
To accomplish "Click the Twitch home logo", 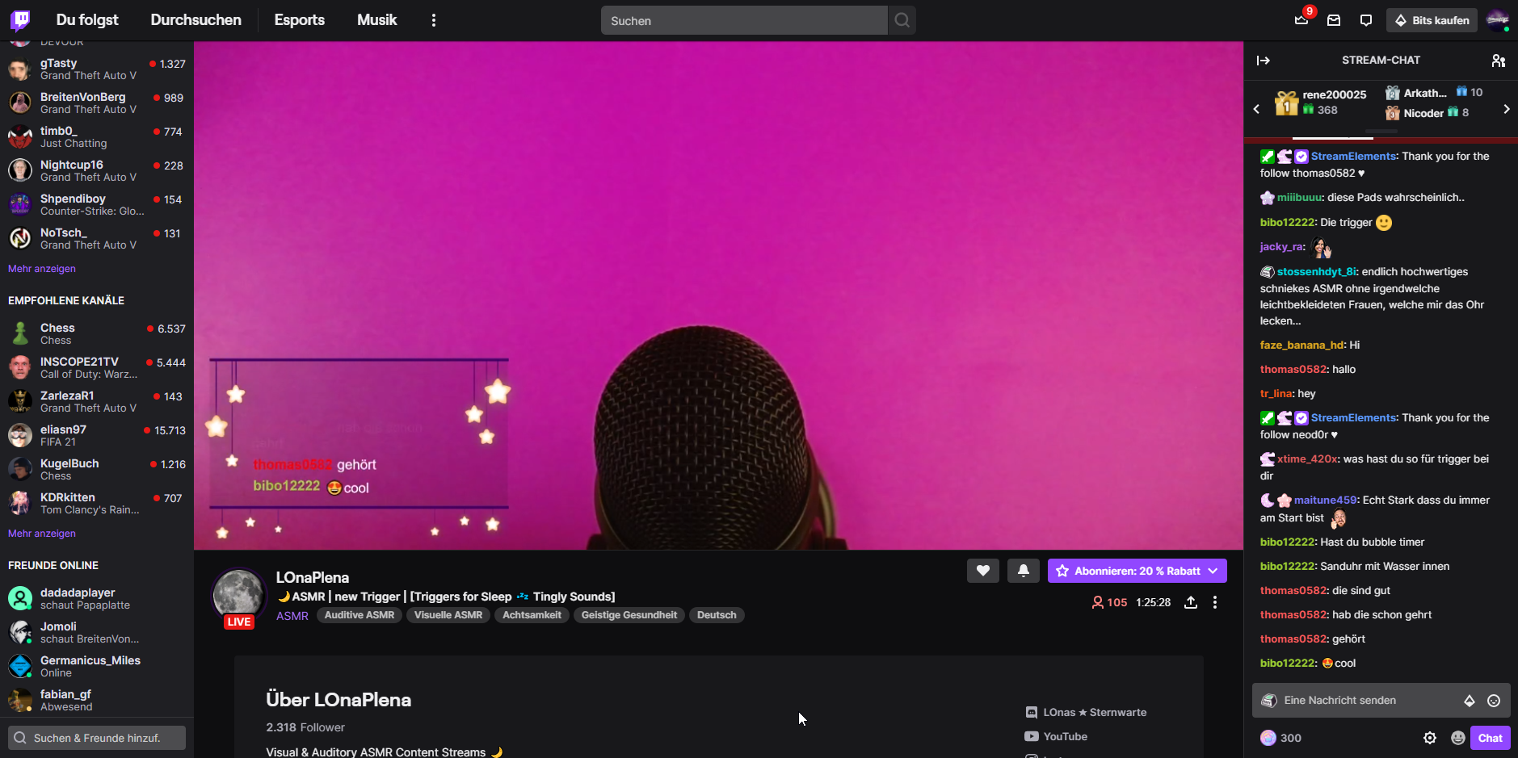I will (x=20, y=20).
